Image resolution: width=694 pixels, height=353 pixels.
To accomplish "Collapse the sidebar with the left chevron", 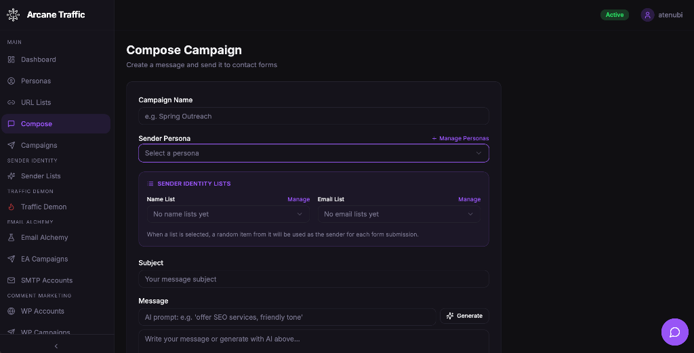I will pyautogui.click(x=56, y=346).
